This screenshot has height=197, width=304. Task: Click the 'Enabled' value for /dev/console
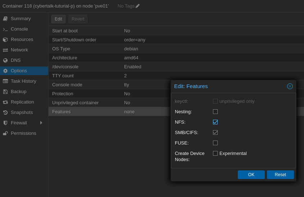point(133,67)
